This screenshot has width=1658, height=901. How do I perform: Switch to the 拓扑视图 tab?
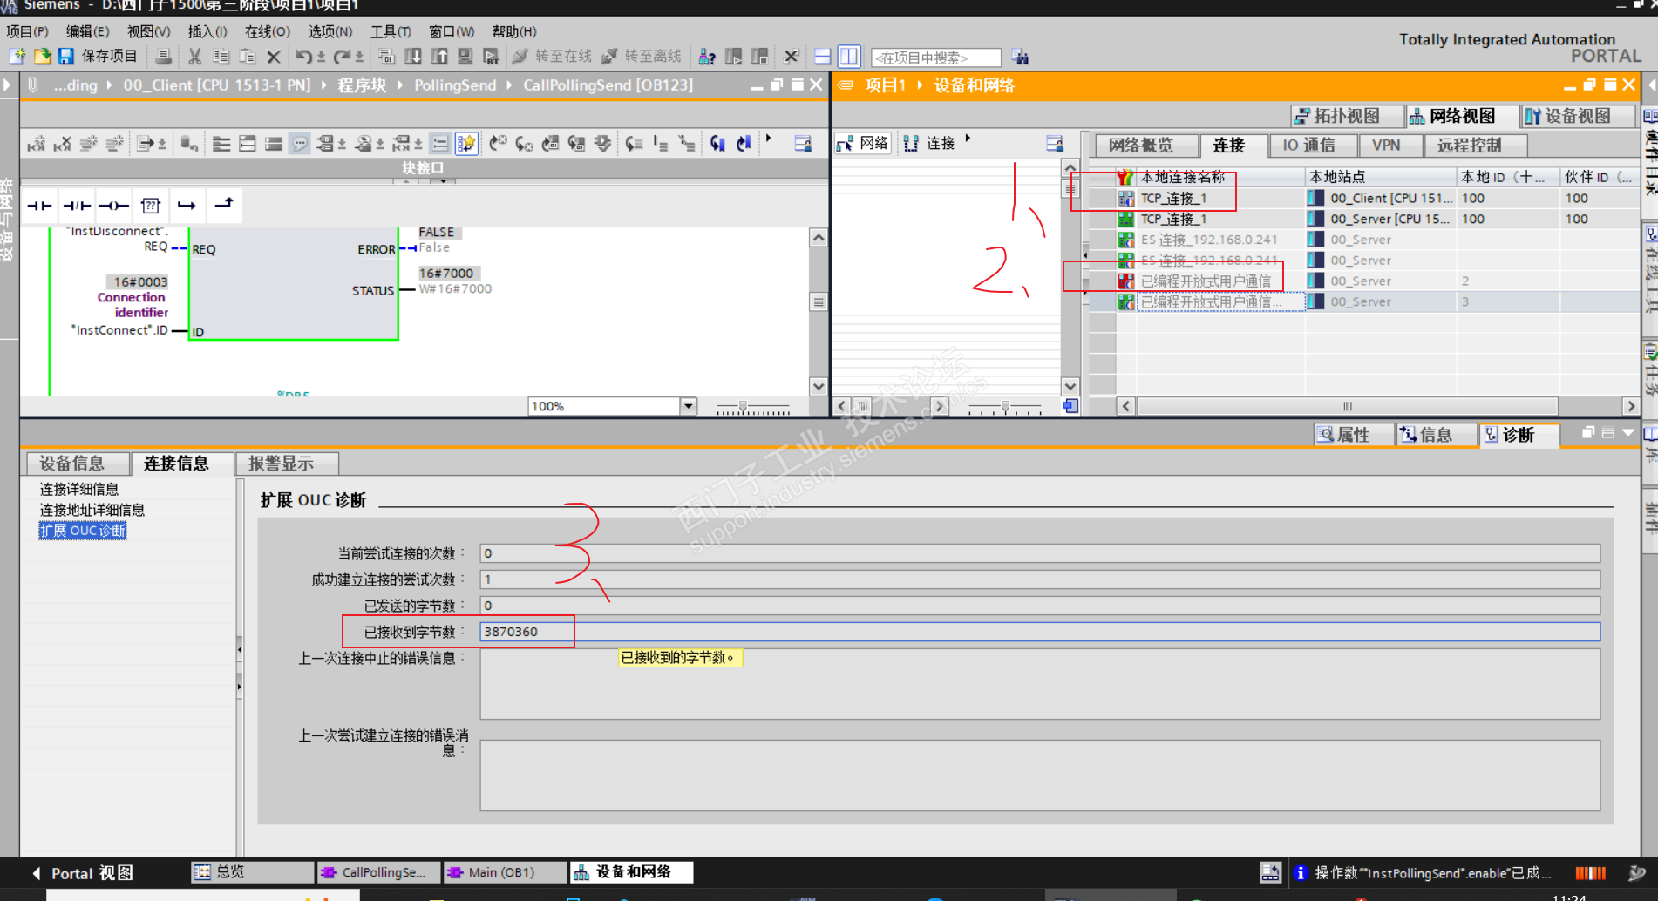(1347, 116)
